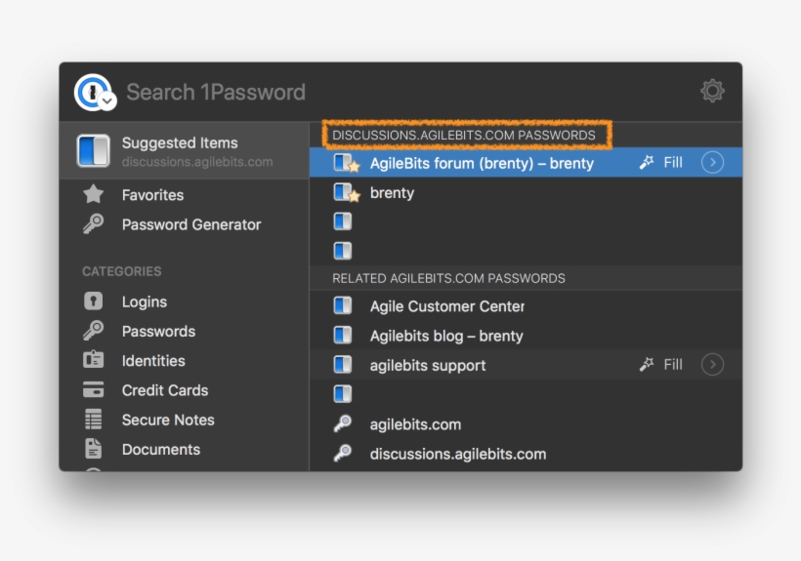
Task: Click the Documents file icon
Action: (94, 449)
